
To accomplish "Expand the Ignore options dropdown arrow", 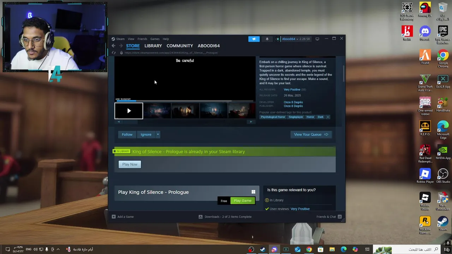I will coord(158,134).
